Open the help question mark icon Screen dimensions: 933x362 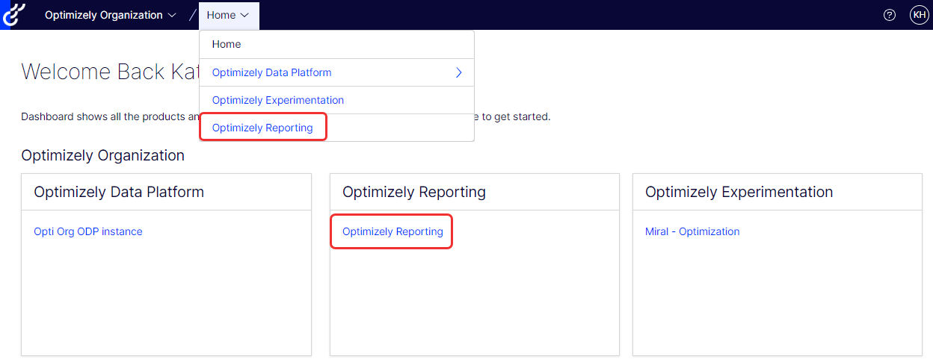pos(890,15)
